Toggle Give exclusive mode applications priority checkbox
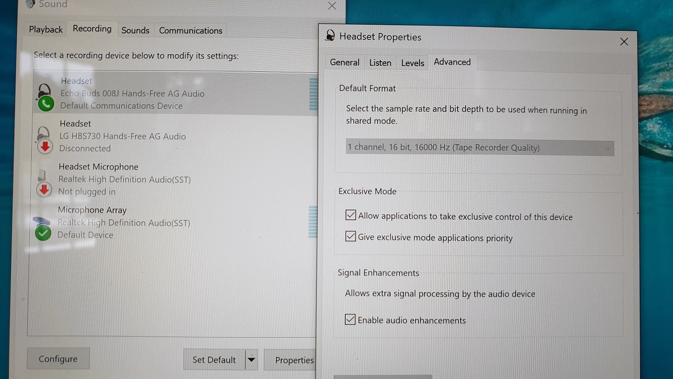The height and width of the screenshot is (379, 673). point(350,236)
